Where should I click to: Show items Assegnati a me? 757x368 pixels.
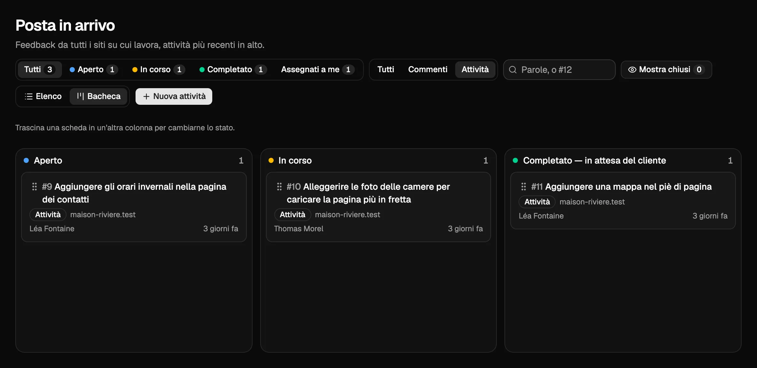click(317, 70)
